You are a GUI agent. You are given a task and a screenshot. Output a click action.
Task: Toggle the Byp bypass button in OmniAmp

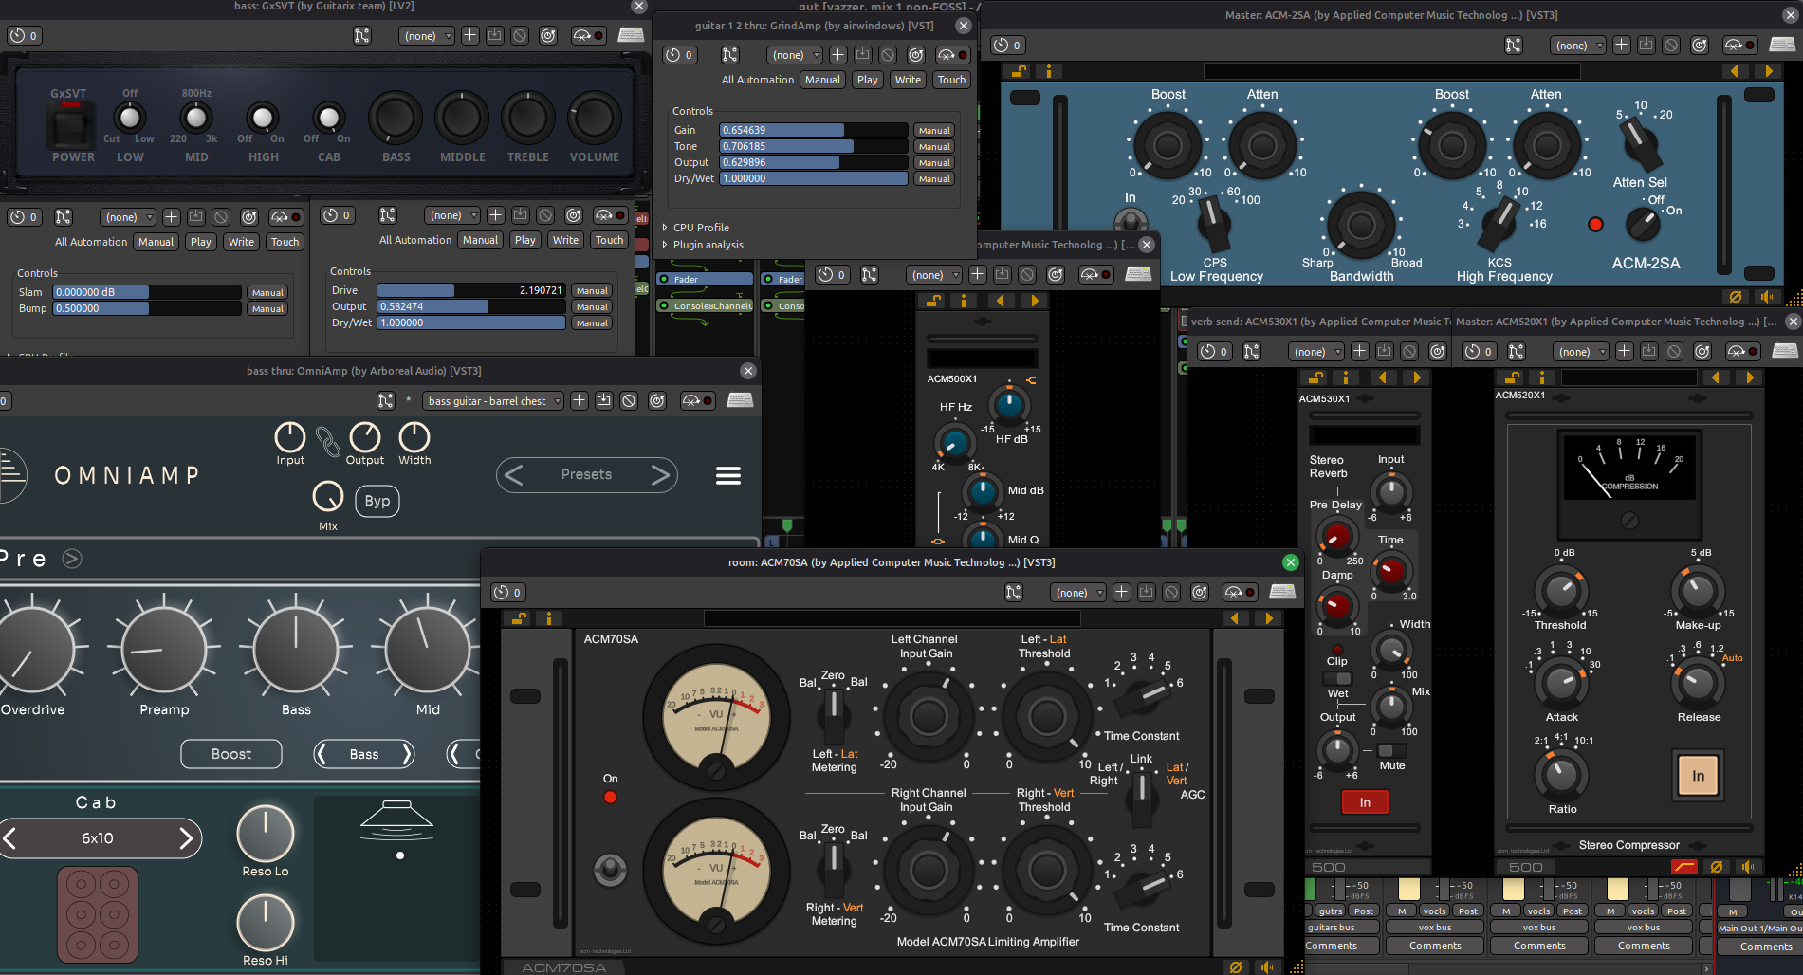[377, 501]
